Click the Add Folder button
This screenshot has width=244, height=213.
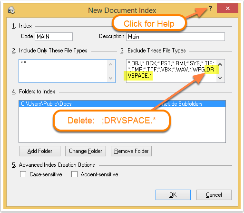(x=40, y=151)
